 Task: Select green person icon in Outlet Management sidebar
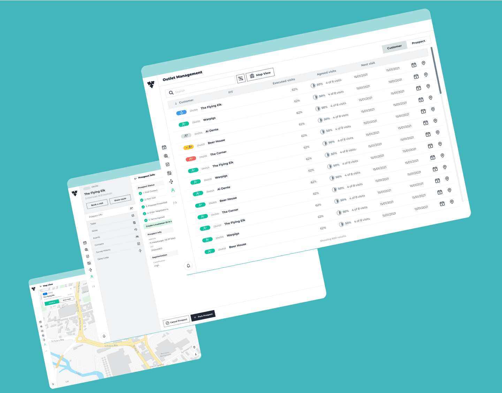click(x=173, y=190)
